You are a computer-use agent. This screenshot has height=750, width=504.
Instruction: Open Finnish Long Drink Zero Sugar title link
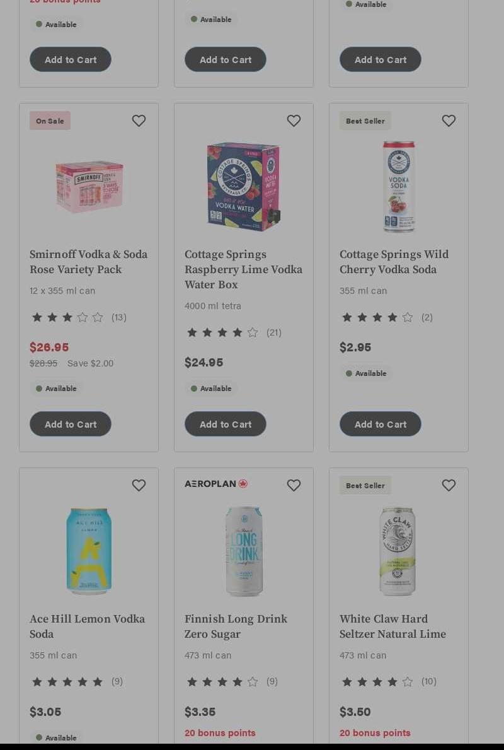coord(236,626)
